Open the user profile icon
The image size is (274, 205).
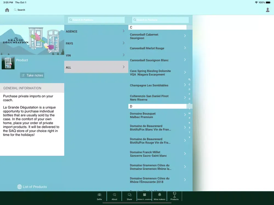tap(267, 10)
